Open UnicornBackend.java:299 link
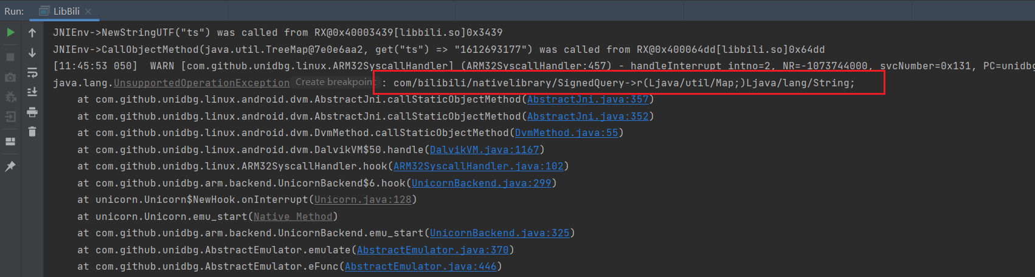Viewport: 1035px width, 277px height. [481, 183]
